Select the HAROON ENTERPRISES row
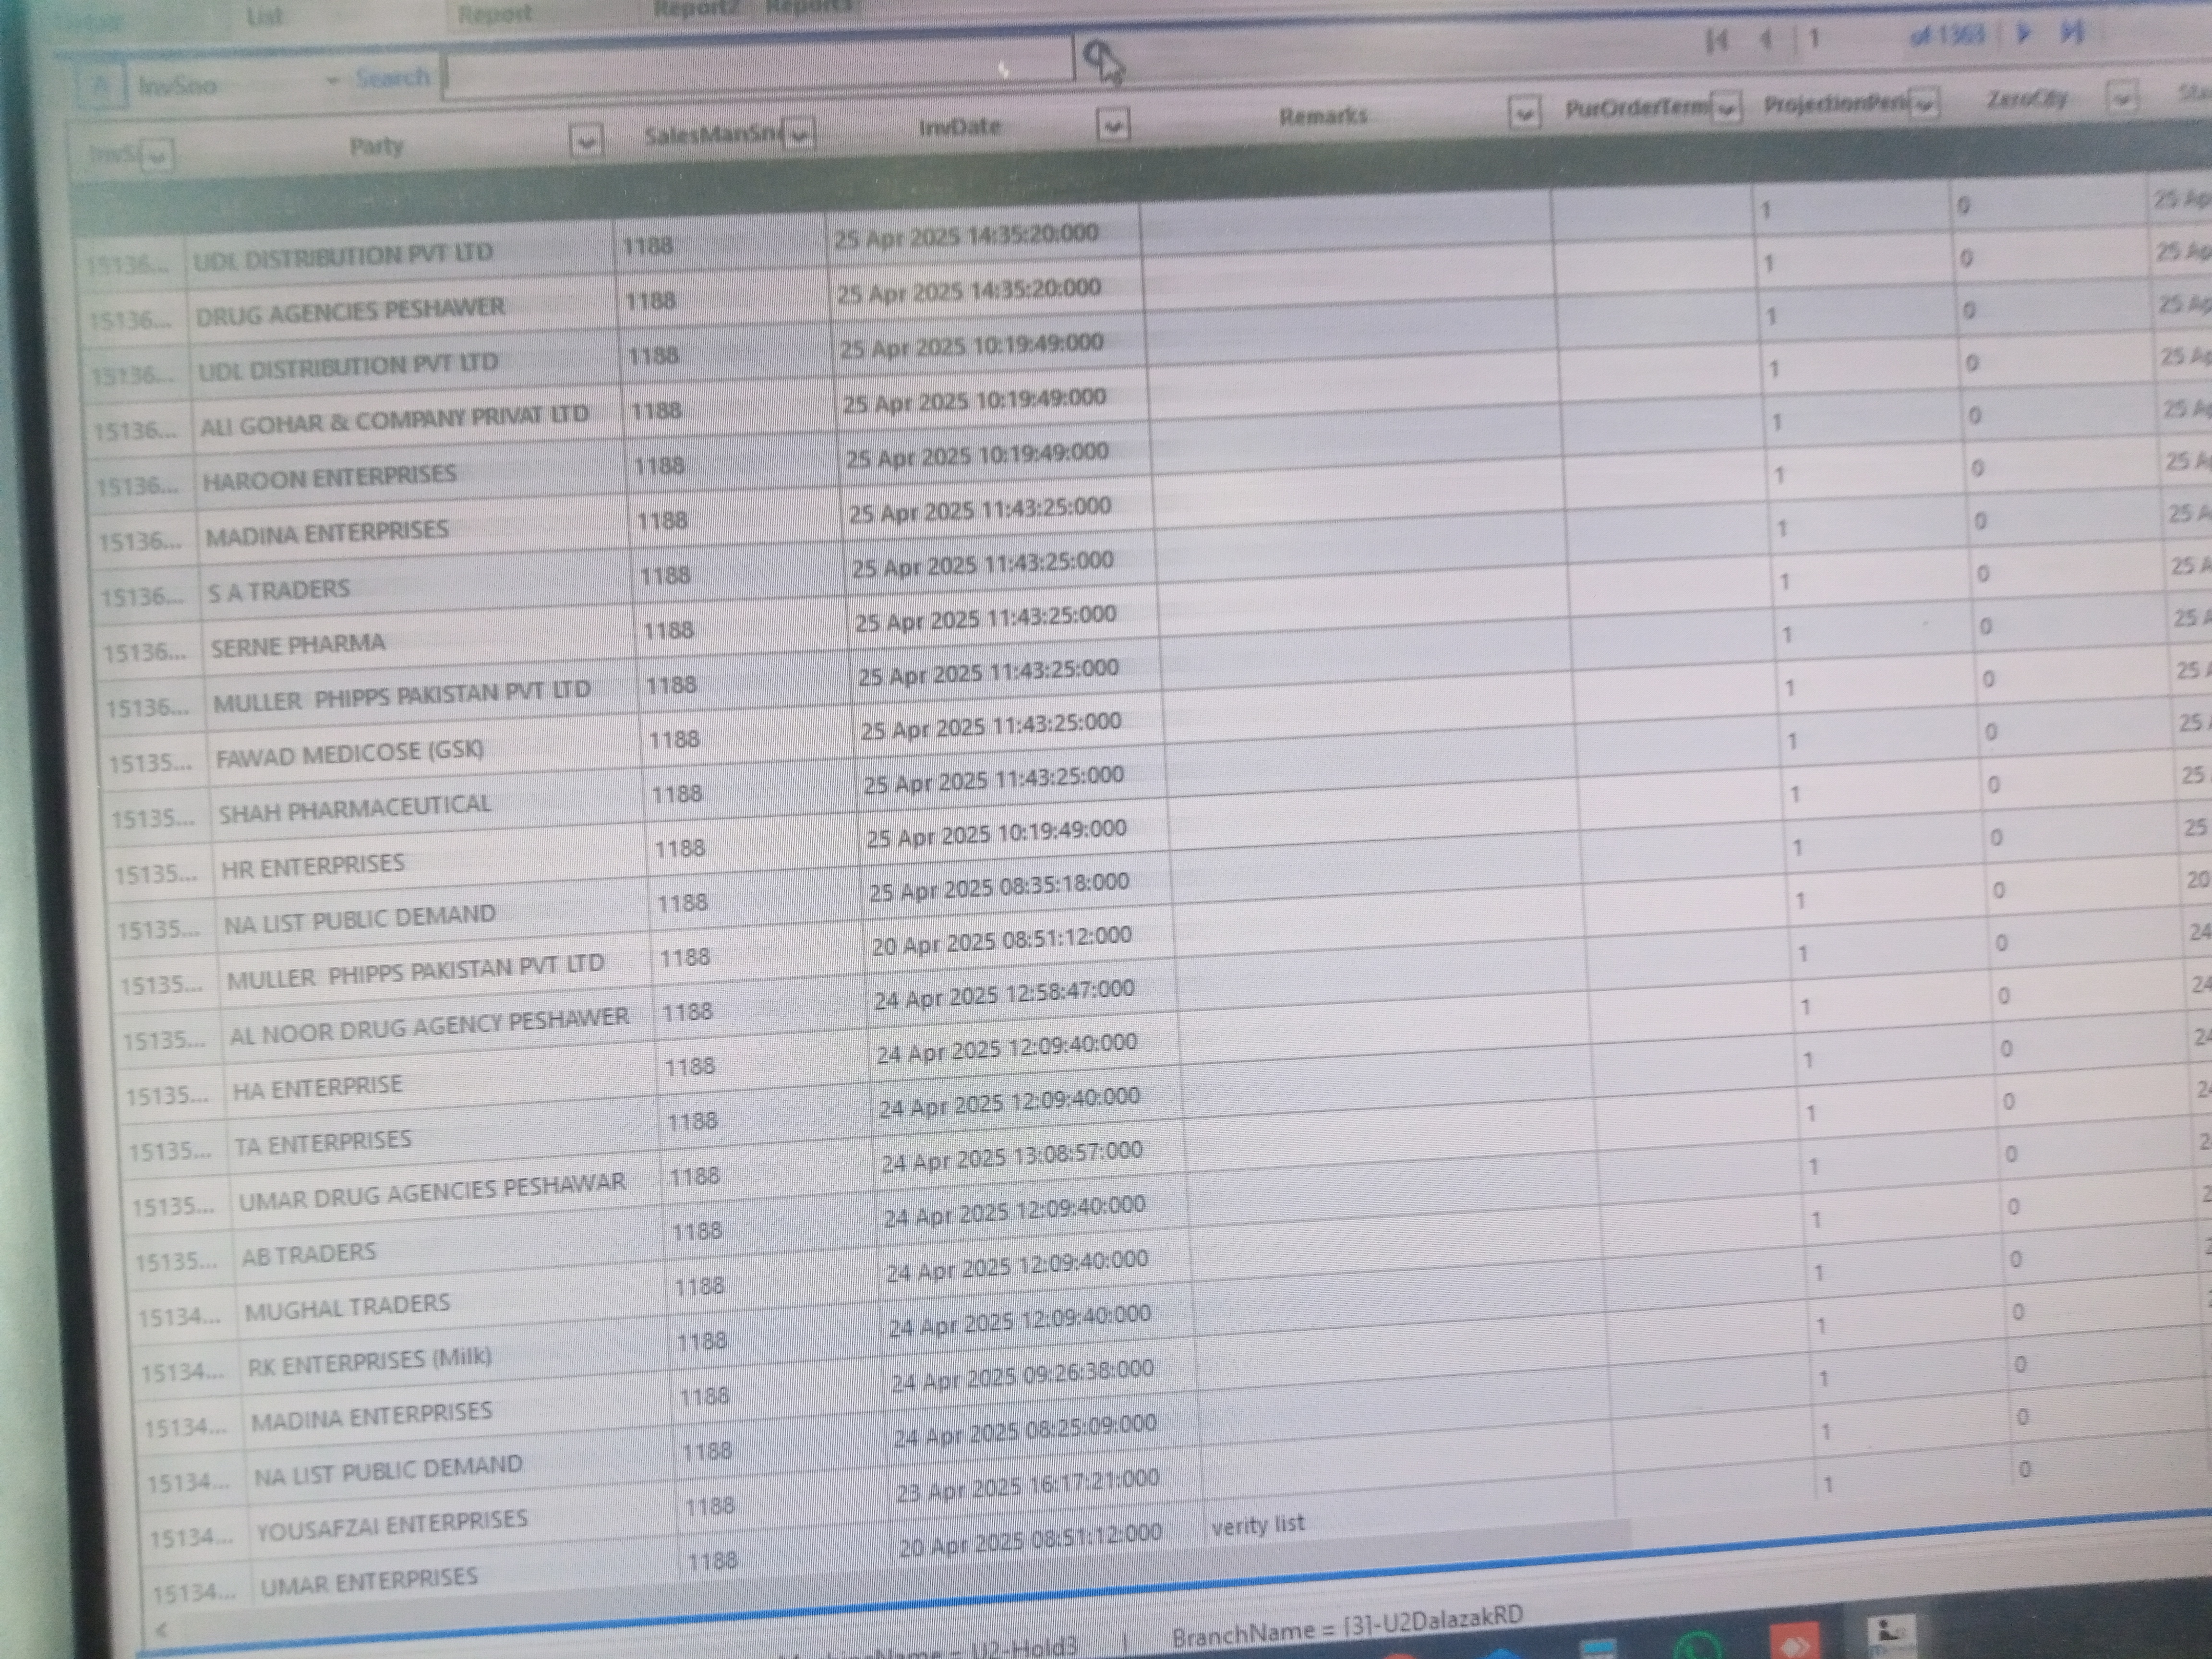The width and height of the screenshot is (2212, 1659). (x=329, y=476)
